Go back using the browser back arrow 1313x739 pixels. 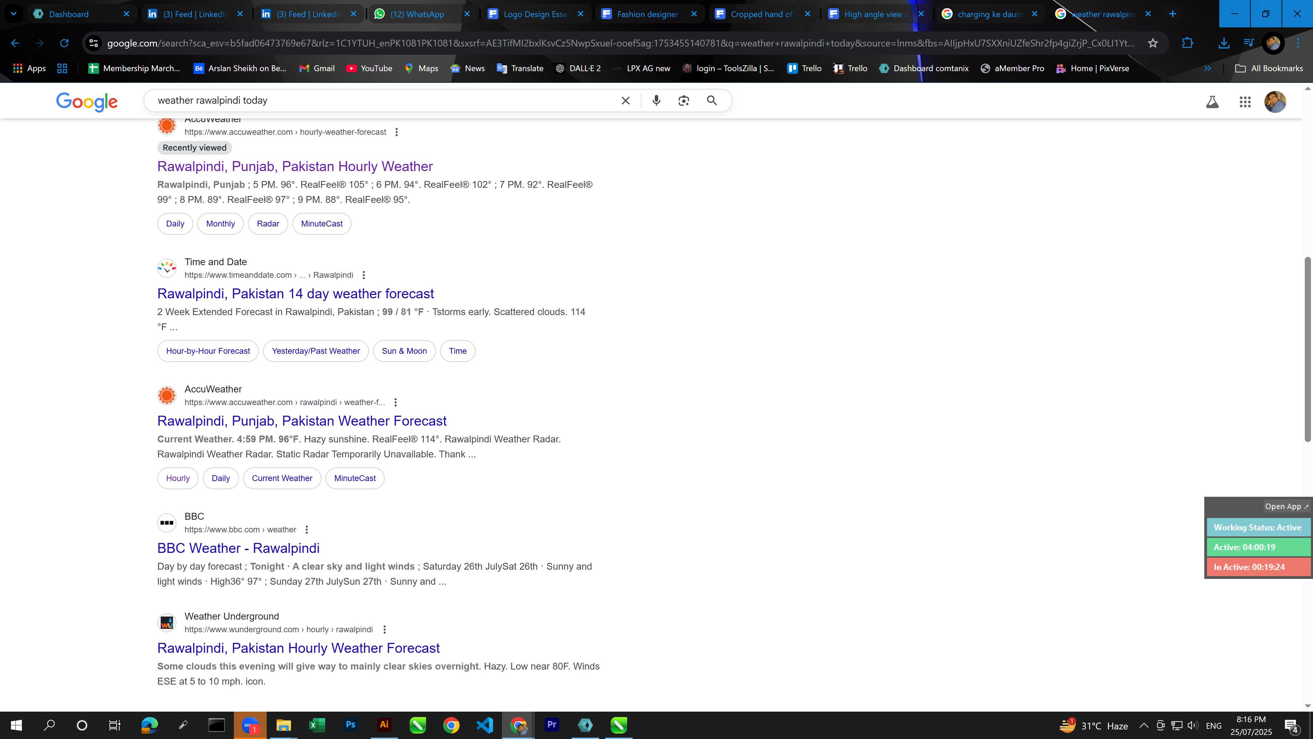15,43
